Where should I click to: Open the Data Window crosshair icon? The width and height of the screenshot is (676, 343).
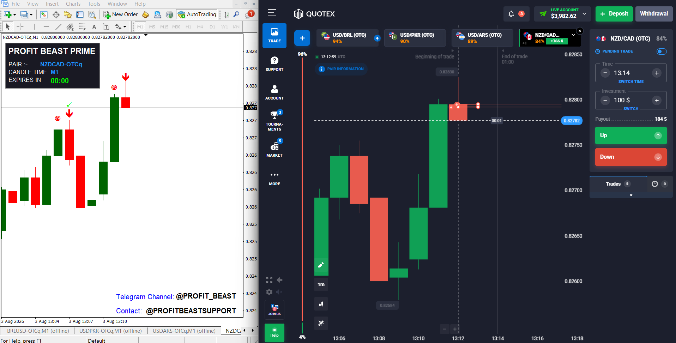(x=56, y=14)
